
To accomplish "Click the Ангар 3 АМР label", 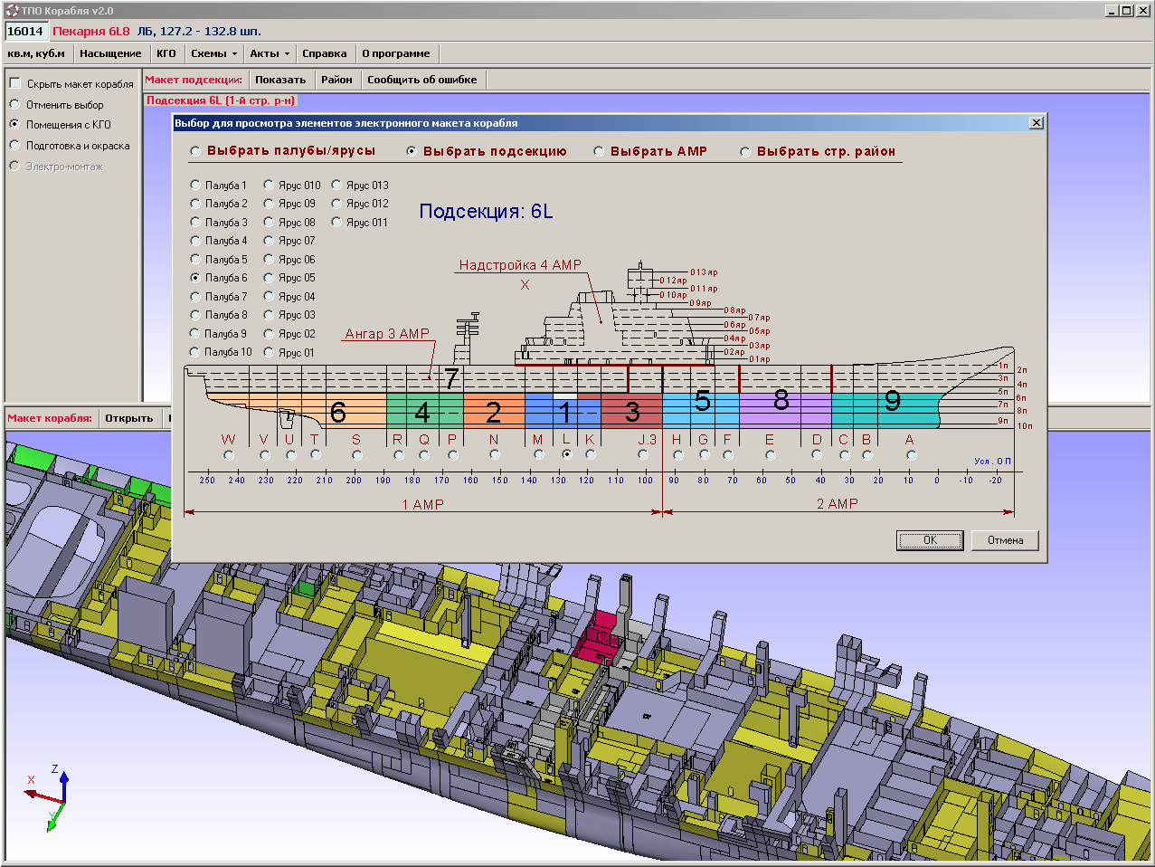I will (387, 334).
